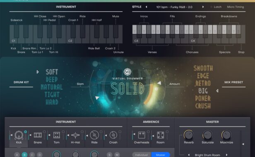Go to previous style with left arrow
255x157 pixels.
pos(147,7)
